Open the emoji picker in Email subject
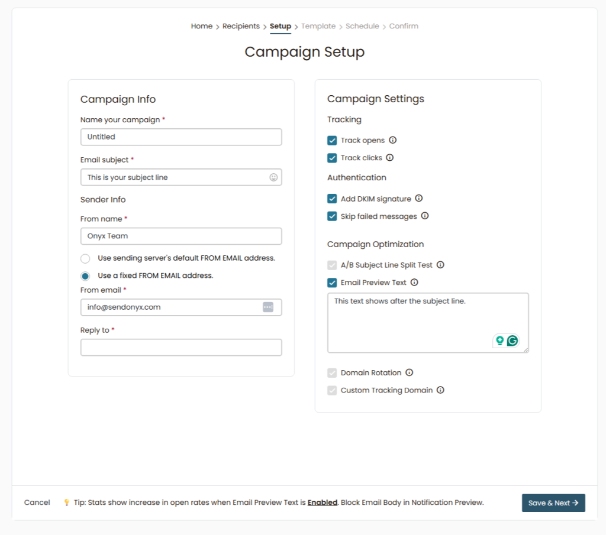 [x=273, y=177]
